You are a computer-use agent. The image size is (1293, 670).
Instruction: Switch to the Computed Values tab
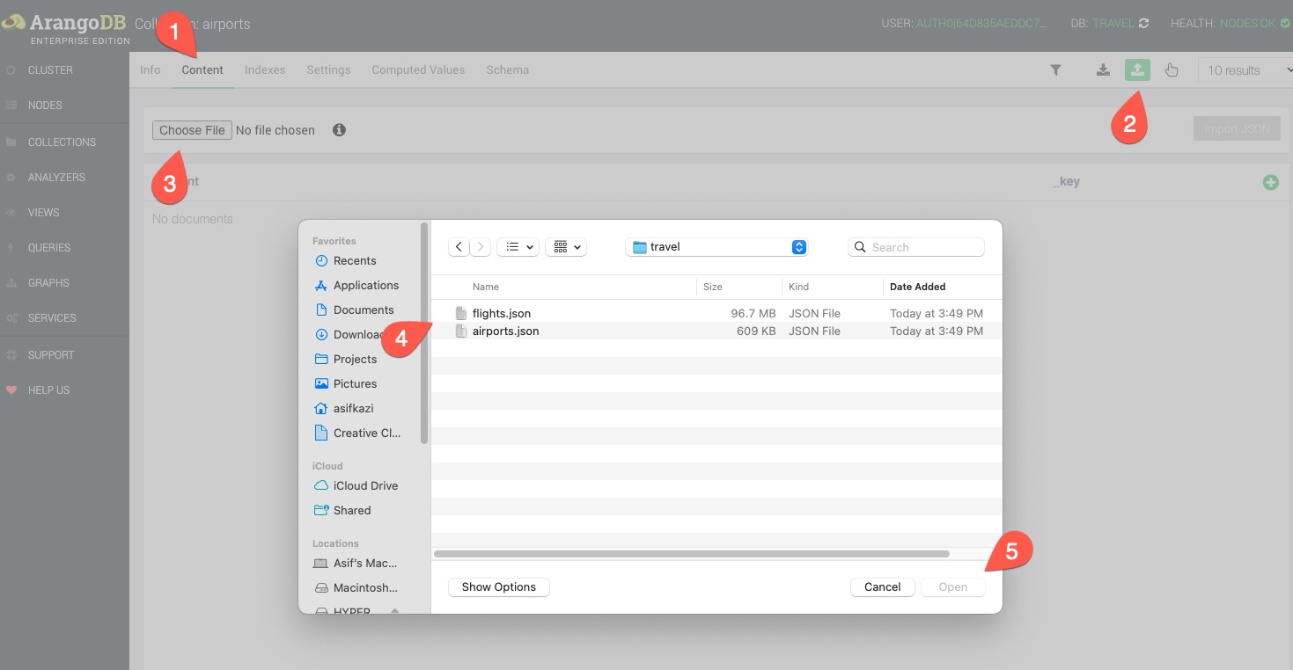(x=418, y=69)
